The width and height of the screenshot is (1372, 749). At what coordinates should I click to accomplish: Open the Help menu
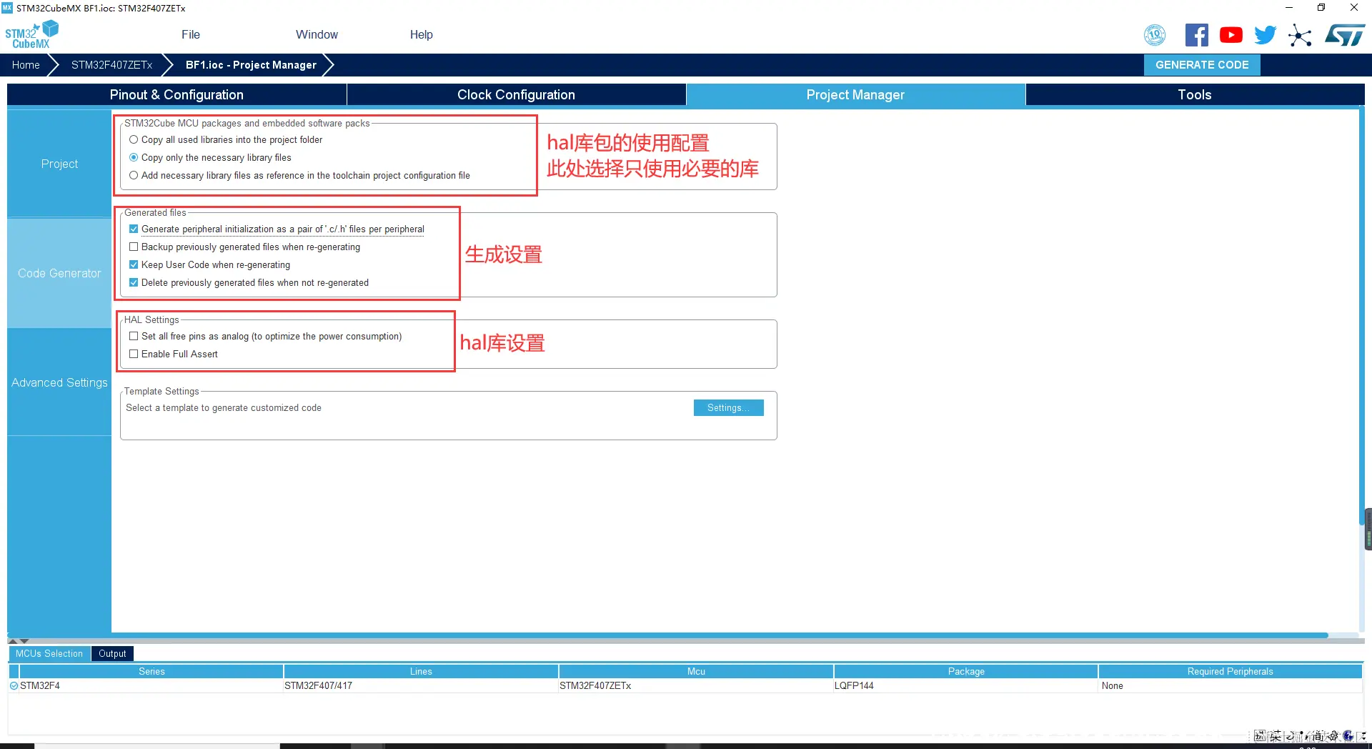pyautogui.click(x=421, y=34)
